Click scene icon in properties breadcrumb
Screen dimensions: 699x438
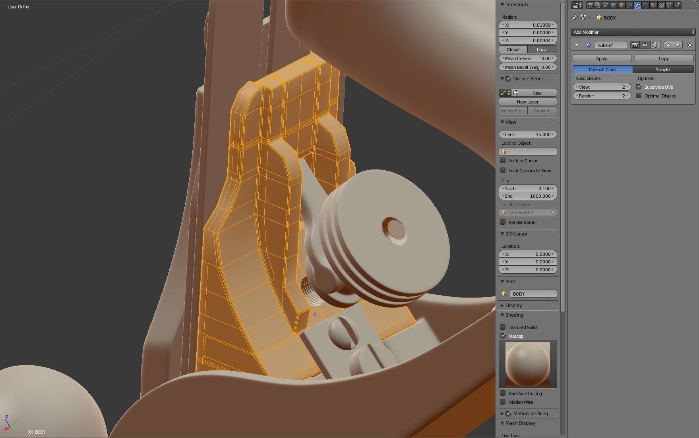click(583, 18)
